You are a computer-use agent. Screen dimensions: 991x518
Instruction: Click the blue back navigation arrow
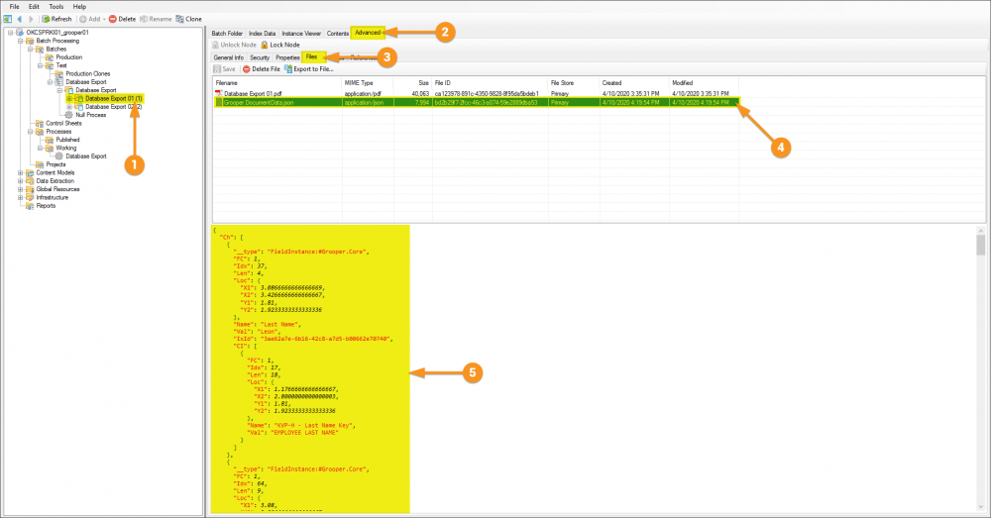[x=19, y=19]
